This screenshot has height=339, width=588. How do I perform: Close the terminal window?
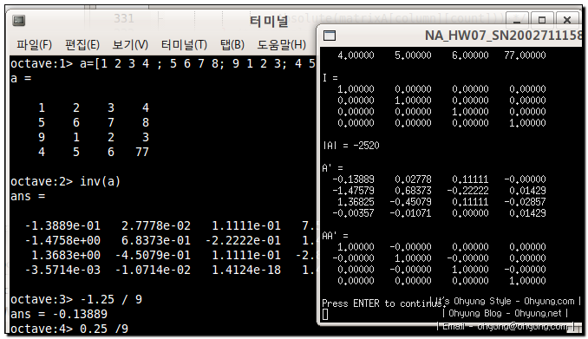pyautogui.click(x=567, y=19)
